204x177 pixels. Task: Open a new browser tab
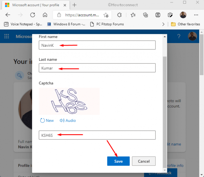(74, 5)
